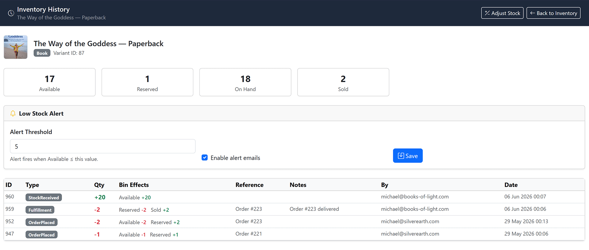Select the On Hand stock card
Screen dimensions: 589x250
point(245,82)
